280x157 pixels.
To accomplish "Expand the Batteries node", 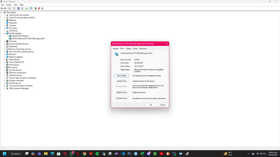I will [x=4, y=20].
